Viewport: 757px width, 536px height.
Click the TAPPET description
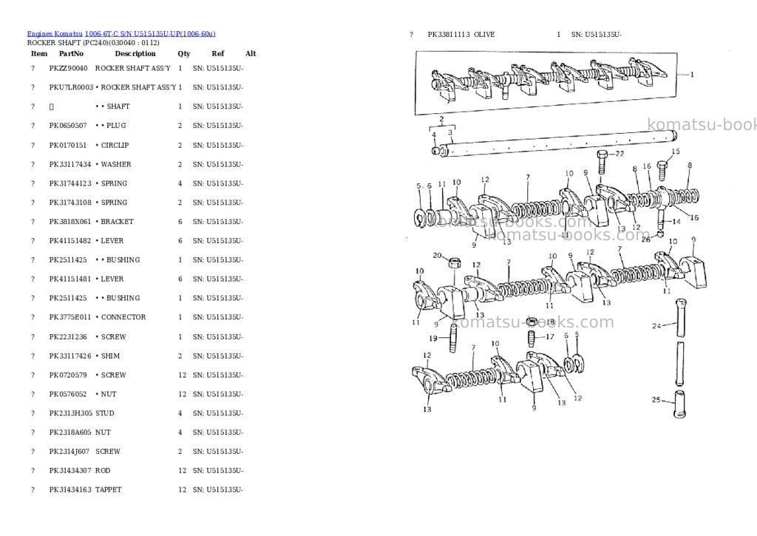point(109,489)
